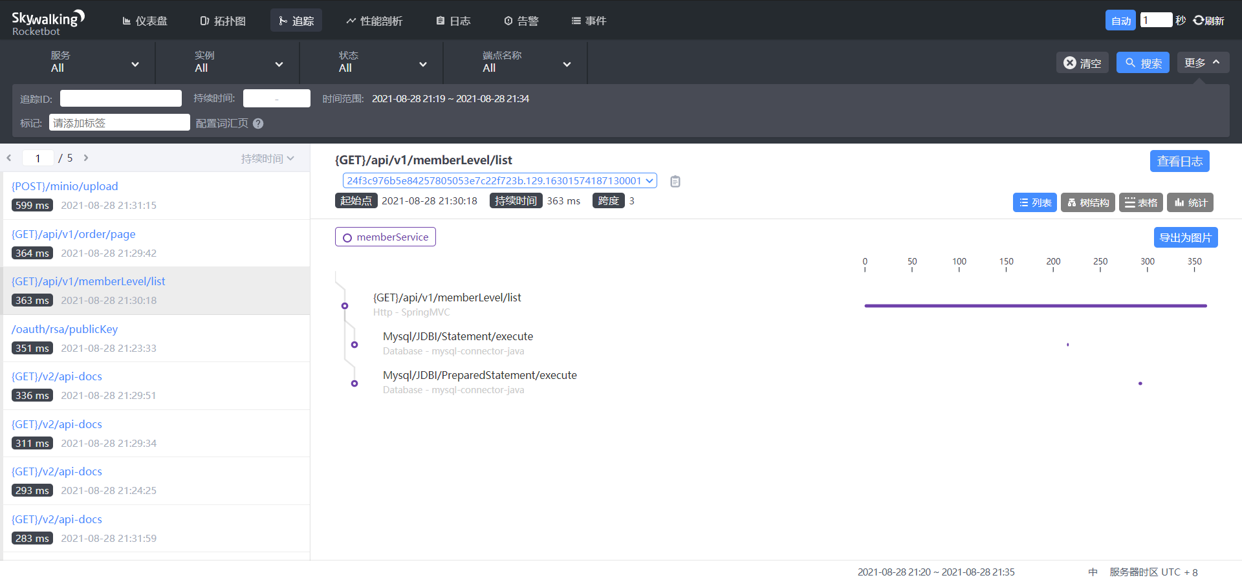Toggle the 自动 auto refresh button
This screenshot has width=1242, height=582.
(1120, 21)
